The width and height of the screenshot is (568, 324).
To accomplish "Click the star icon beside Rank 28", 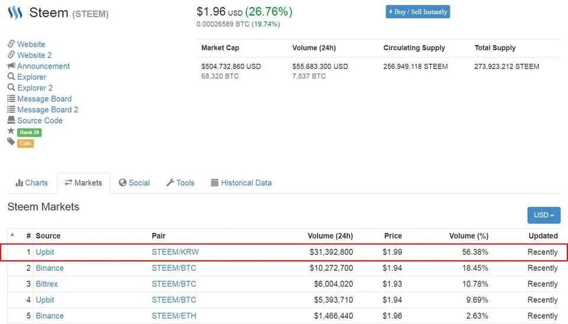I will [x=11, y=131].
